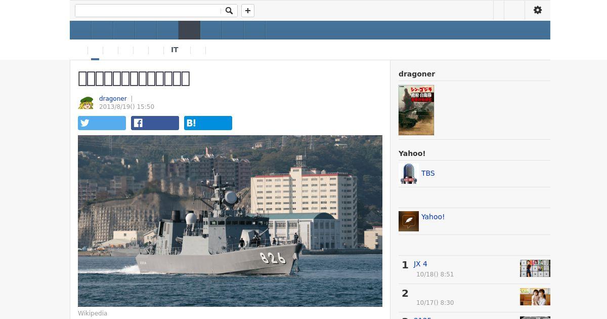Select the dark highlighted navigation tab

pos(189,30)
